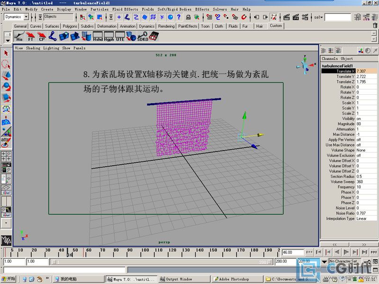Click the FT shelf button

click(x=30, y=36)
